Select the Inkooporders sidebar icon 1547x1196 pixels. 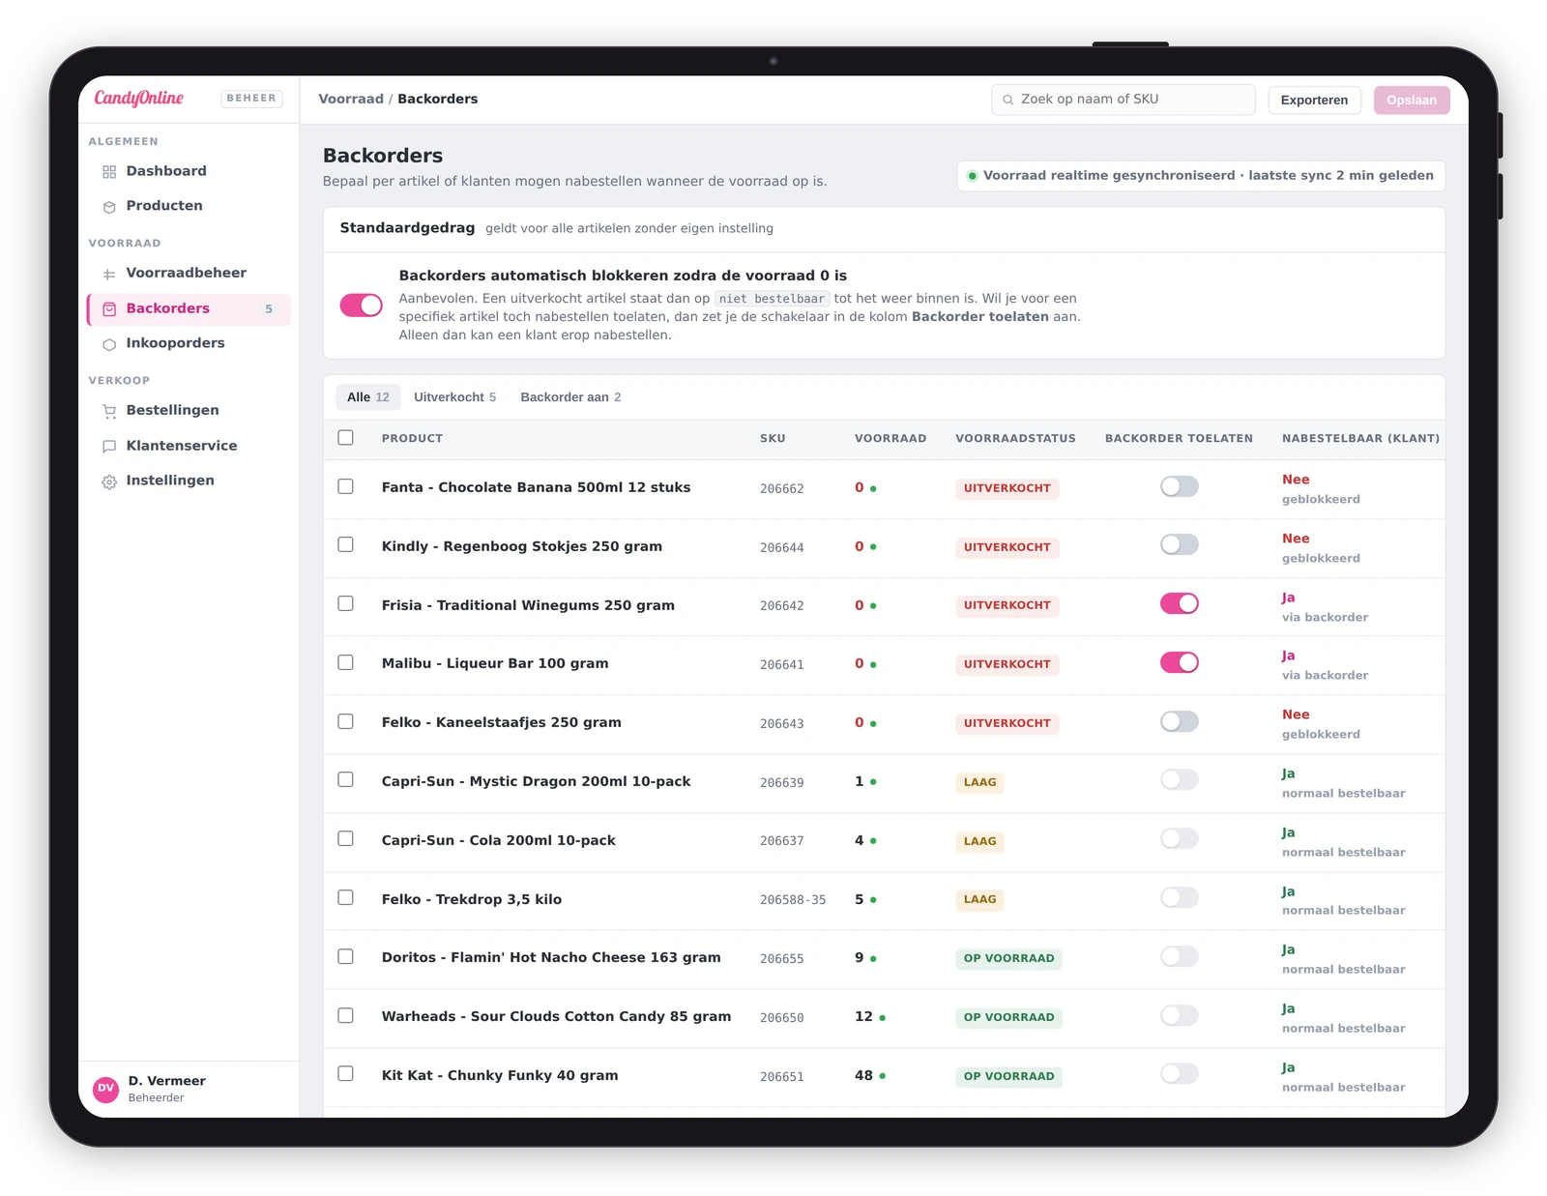109,344
